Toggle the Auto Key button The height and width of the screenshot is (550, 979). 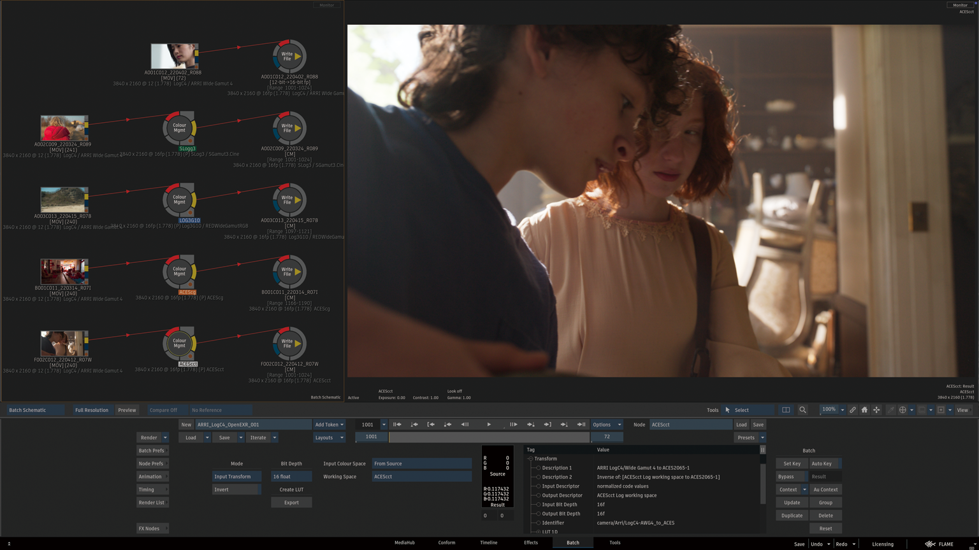click(x=825, y=463)
